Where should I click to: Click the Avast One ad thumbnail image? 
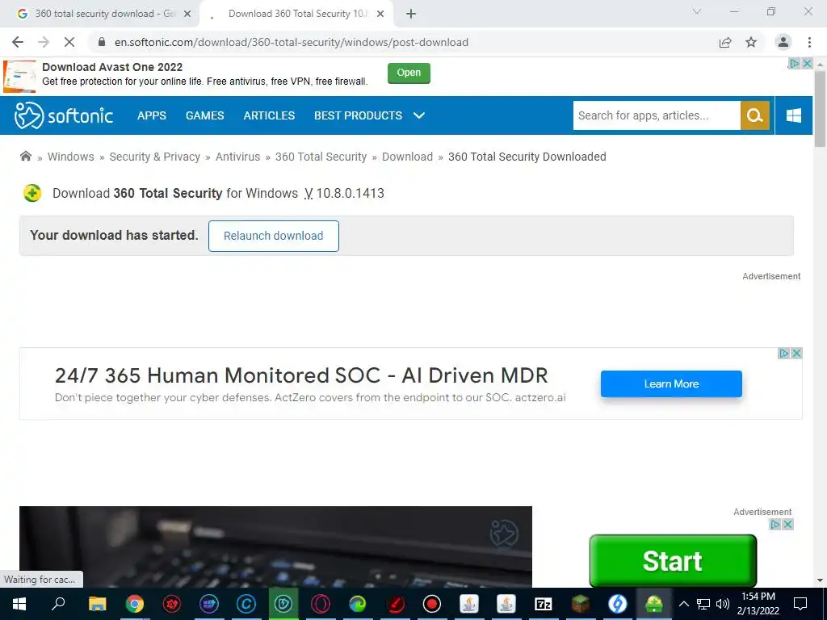tap(19, 77)
